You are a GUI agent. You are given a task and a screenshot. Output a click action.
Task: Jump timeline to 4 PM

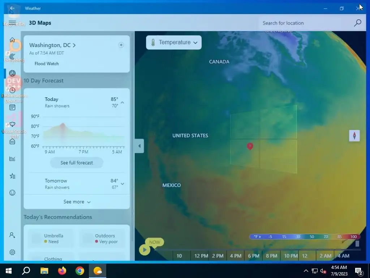pos(236,256)
